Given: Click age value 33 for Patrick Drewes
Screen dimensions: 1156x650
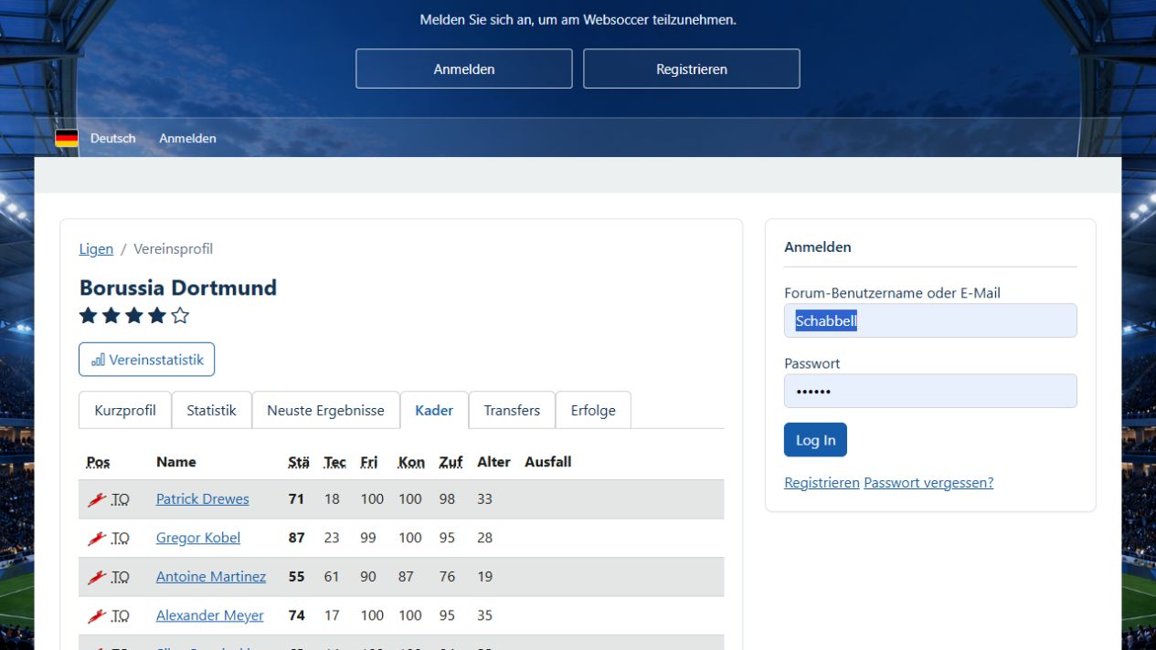Looking at the screenshot, I should (x=484, y=499).
